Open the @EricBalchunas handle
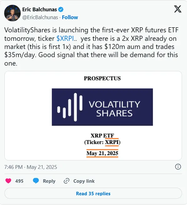Viewport: 187px width, 205px height. click(40, 17)
